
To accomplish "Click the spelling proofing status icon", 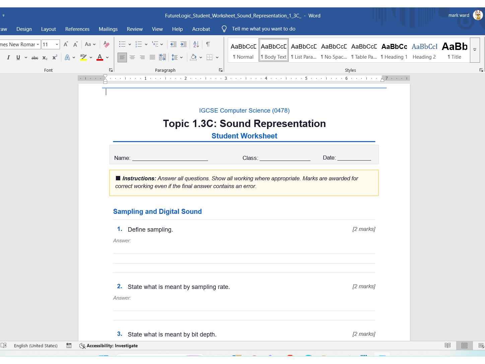I will (4, 346).
